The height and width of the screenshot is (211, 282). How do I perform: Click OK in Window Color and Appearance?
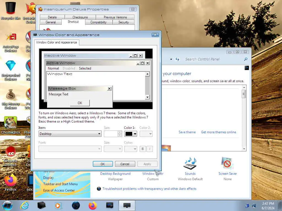[103, 164]
